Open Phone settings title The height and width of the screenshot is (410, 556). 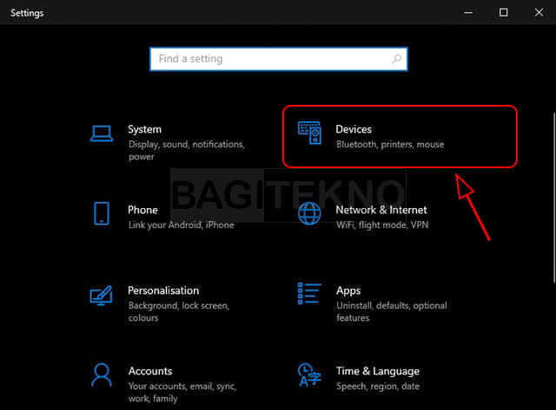tap(142, 210)
